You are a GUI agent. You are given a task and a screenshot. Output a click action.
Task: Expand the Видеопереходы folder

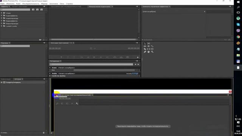click(2, 23)
